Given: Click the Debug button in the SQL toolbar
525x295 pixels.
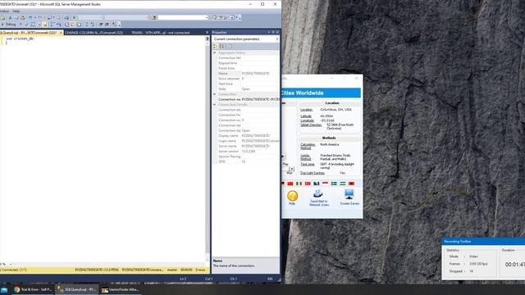Looking at the screenshot, I should coord(9,24).
